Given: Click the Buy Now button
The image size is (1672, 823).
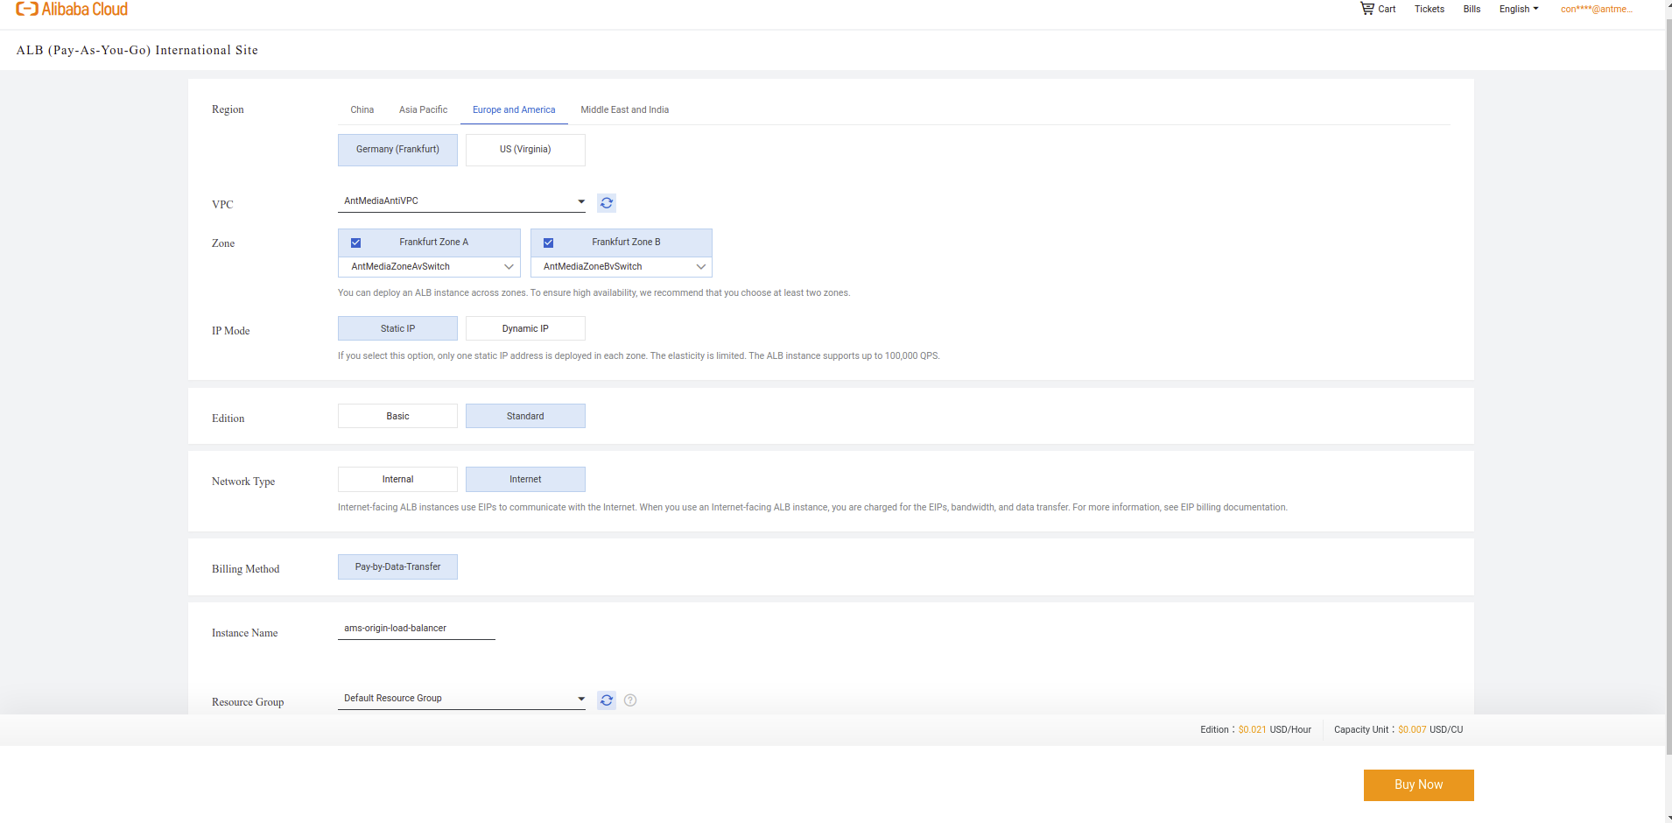Looking at the screenshot, I should (1418, 785).
